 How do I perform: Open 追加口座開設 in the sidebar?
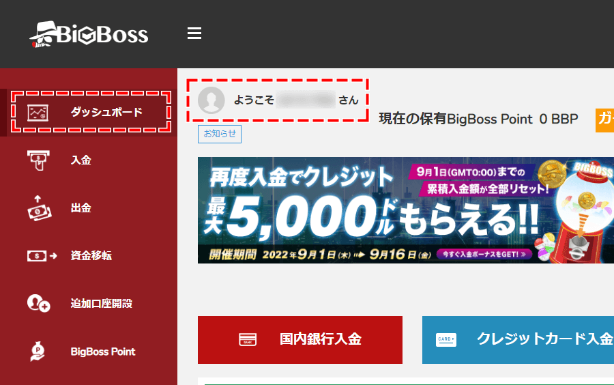(x=89, y=304)
